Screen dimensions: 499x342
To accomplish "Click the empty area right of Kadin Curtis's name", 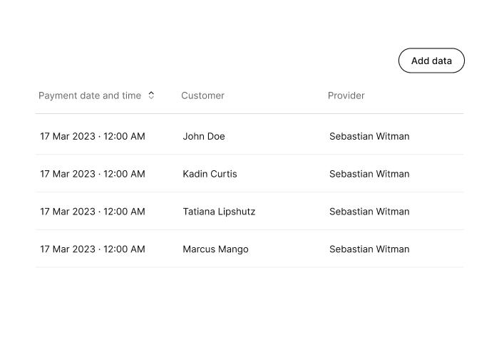I will (x=282, y=174).
